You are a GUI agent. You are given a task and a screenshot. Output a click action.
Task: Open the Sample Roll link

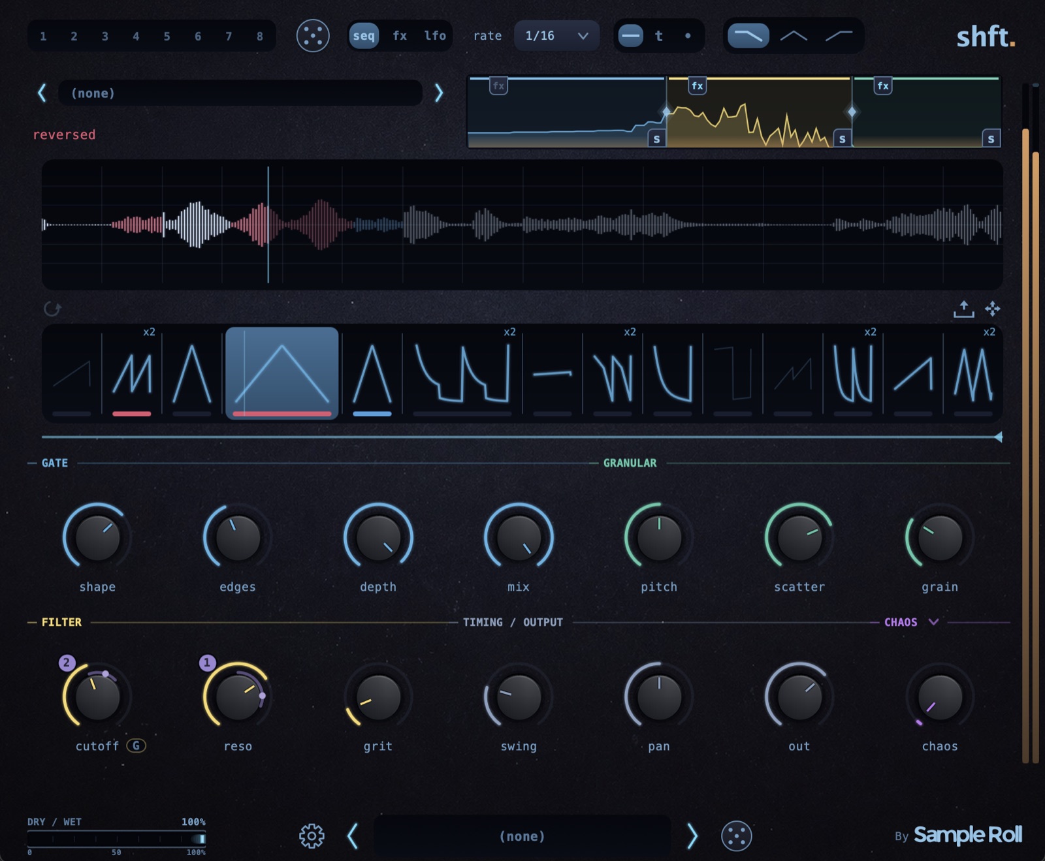[x=968, y=835]
